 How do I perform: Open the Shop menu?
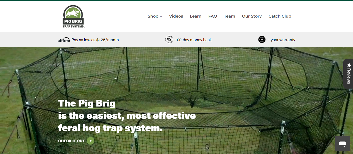(x=153, y=16)
